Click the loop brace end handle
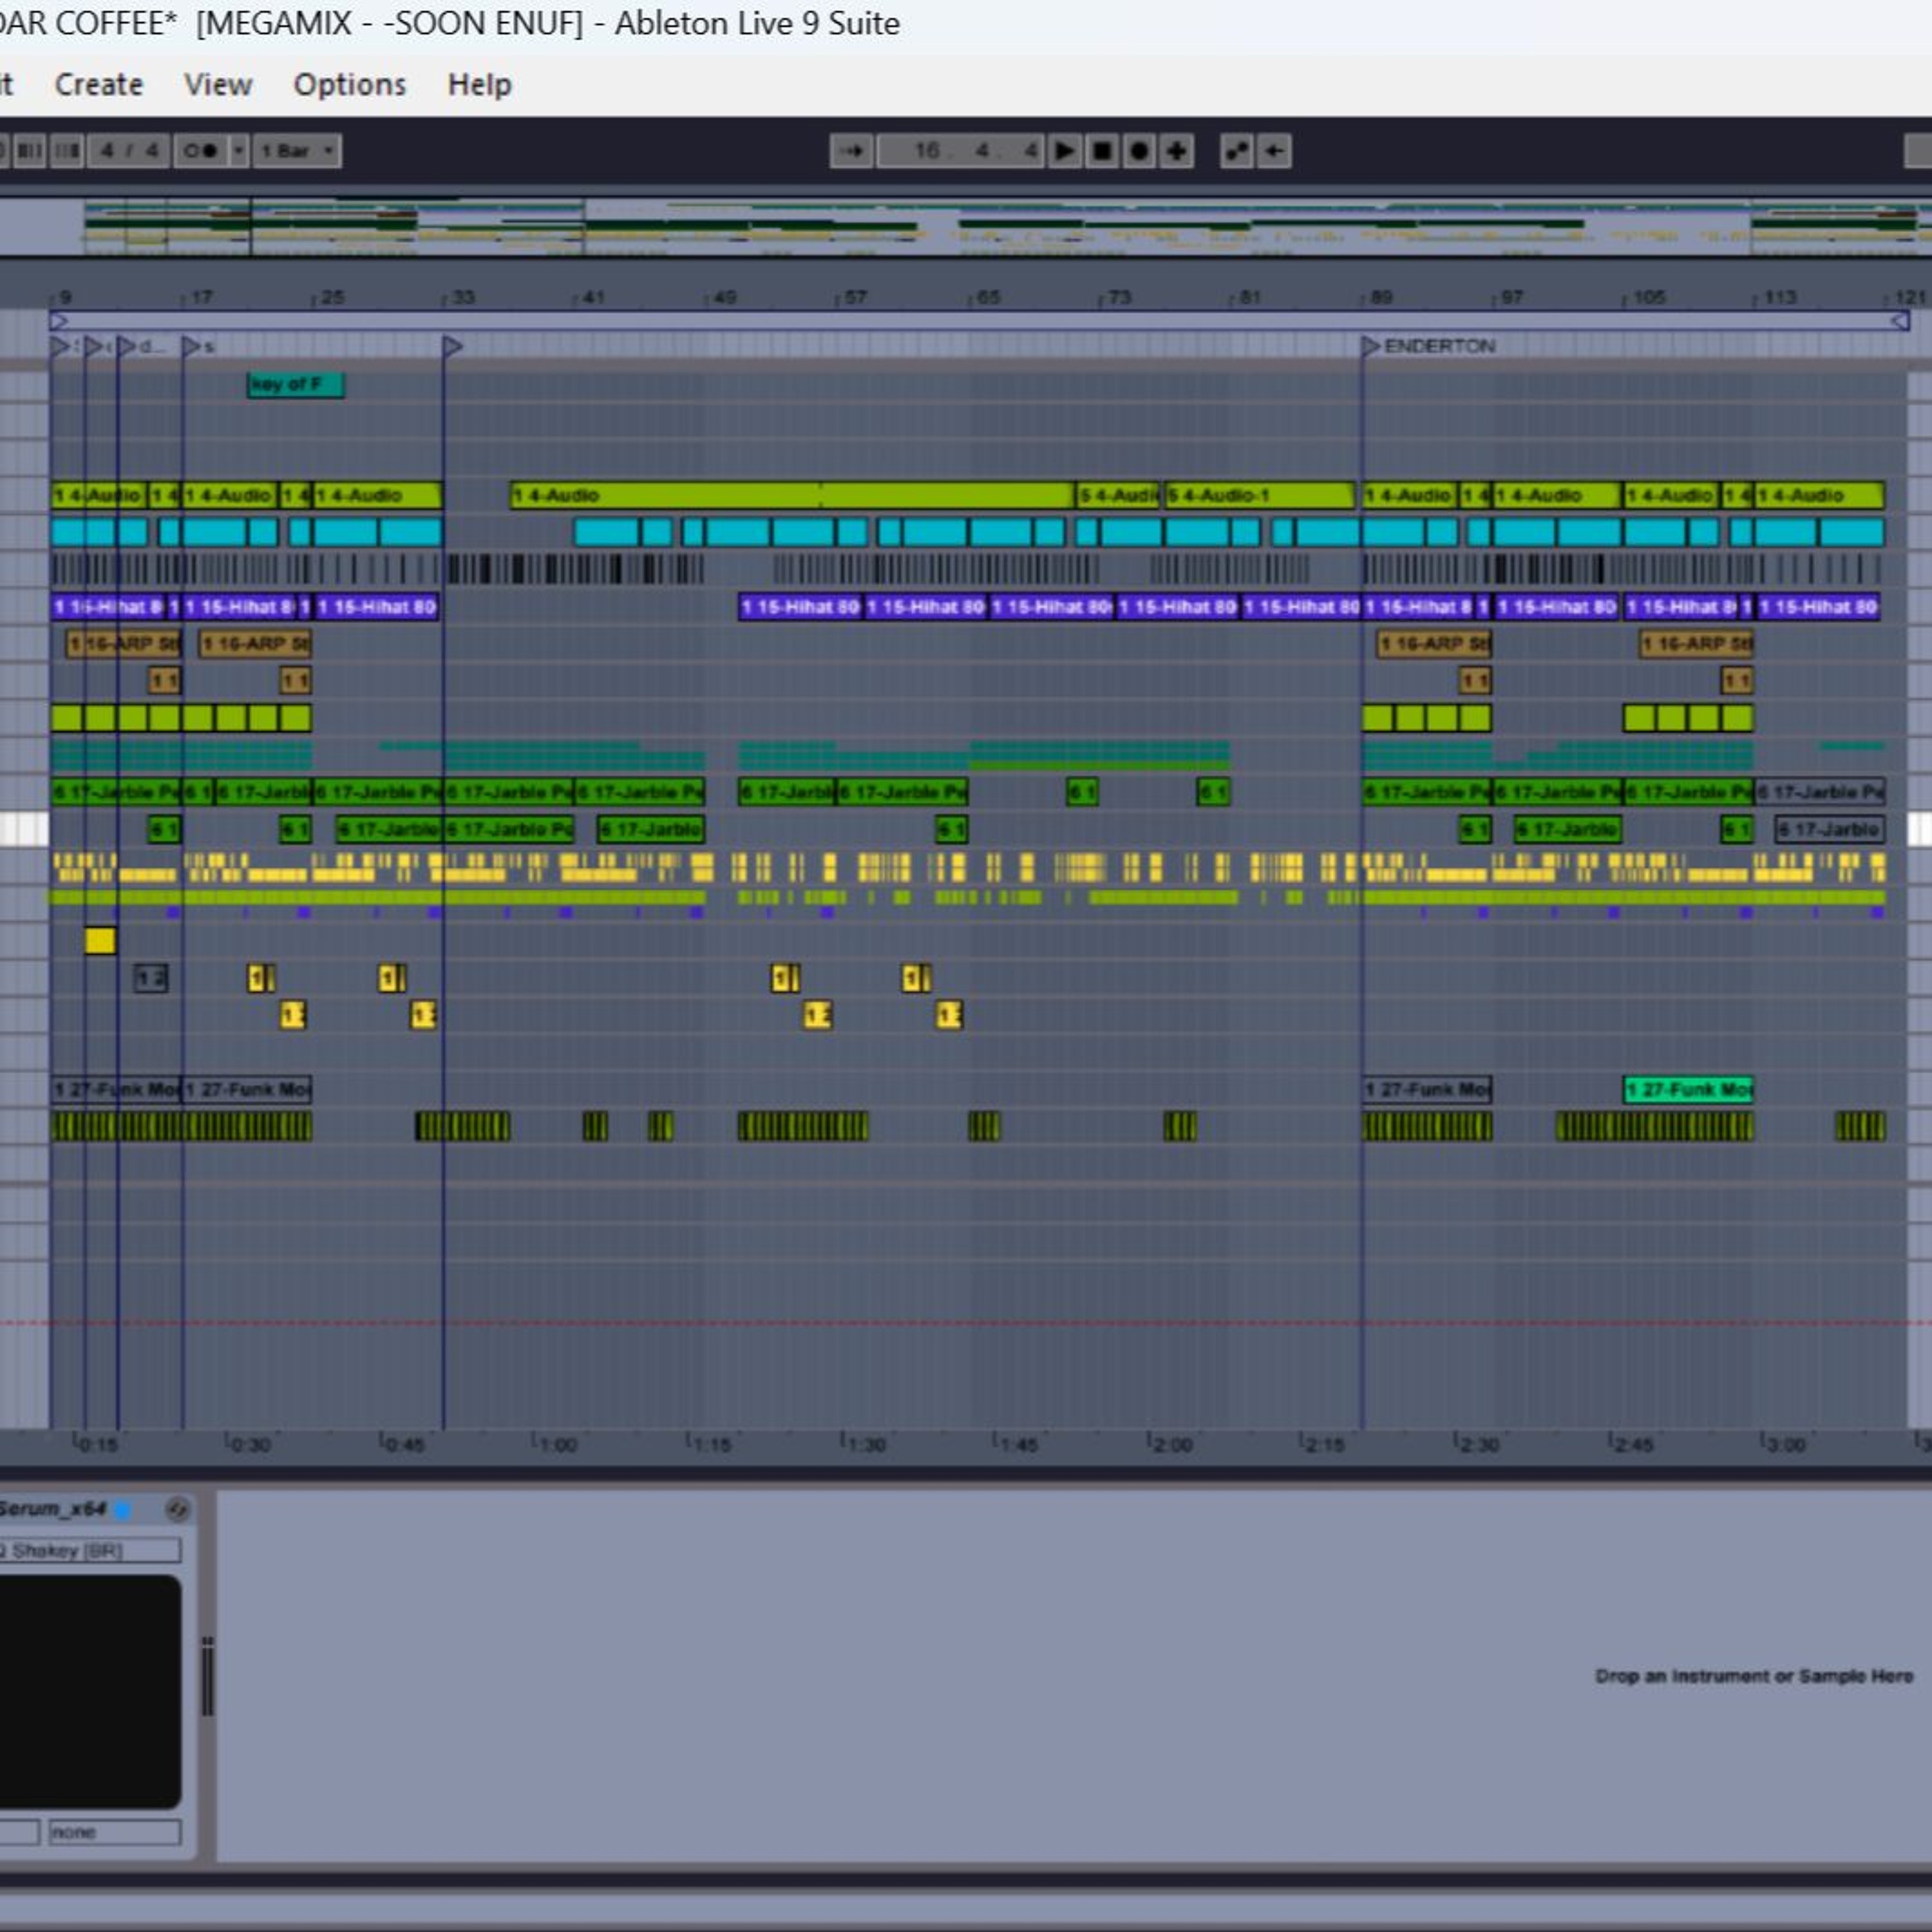Screen dimensions: 1932x1932 coord(1900,321)
